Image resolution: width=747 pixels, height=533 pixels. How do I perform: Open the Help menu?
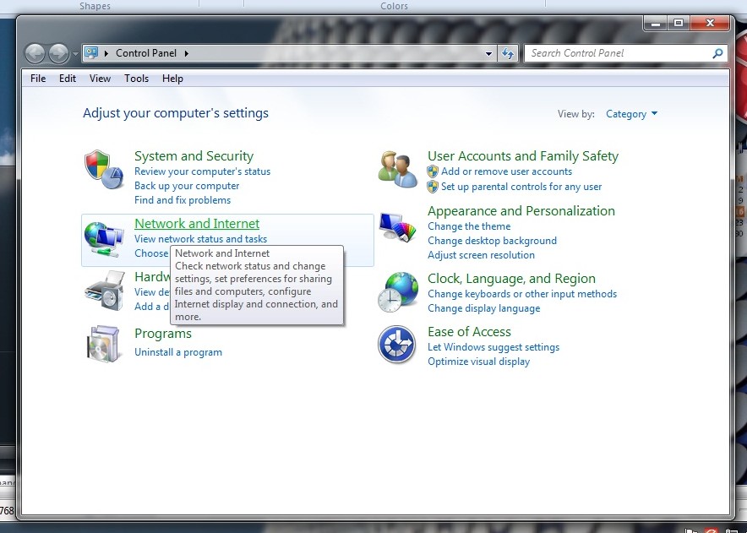coord(172,79)
